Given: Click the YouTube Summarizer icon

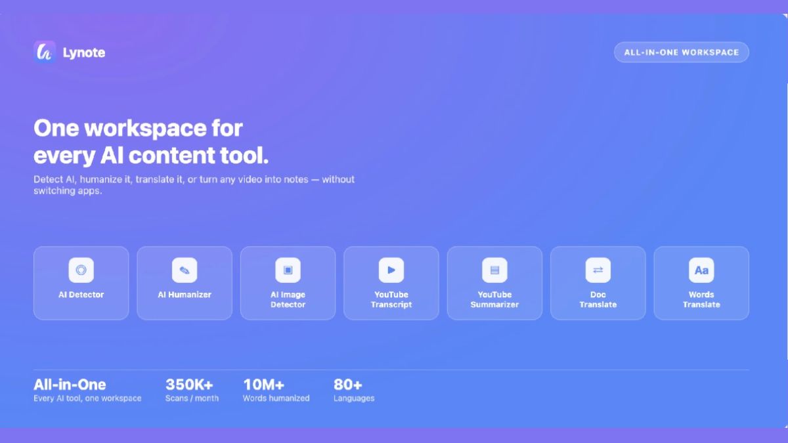Looking at the screenshot, I should click(x=494, y=270).
